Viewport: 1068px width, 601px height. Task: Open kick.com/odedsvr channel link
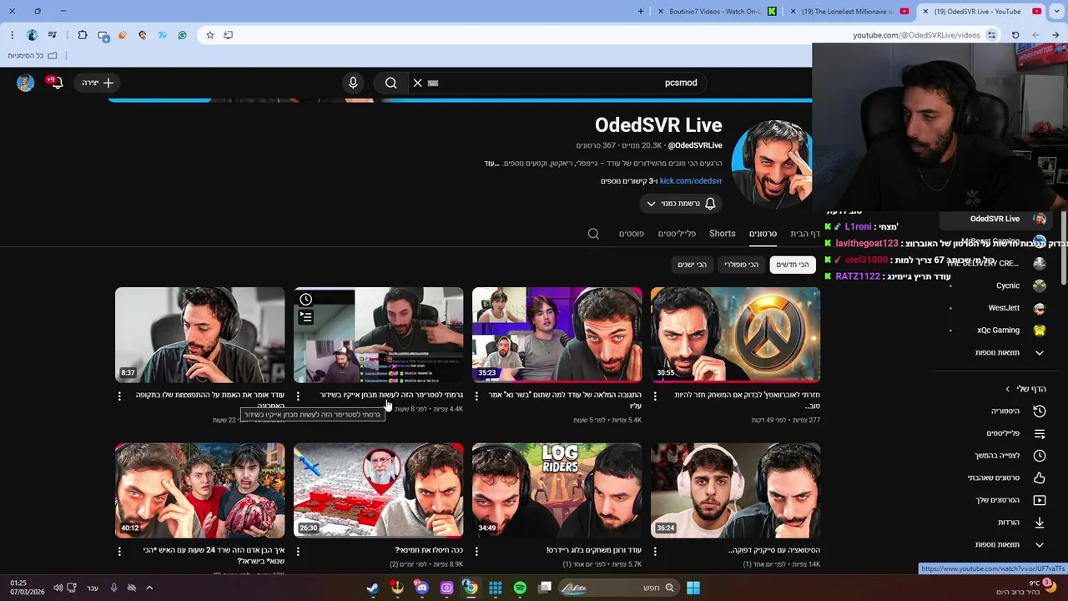click(x=691, y=181)
